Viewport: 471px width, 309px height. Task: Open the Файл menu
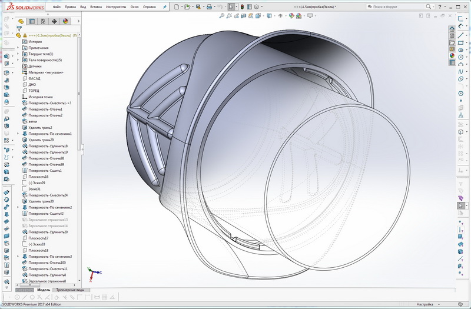pyautogui.click(x=57, y=6)
